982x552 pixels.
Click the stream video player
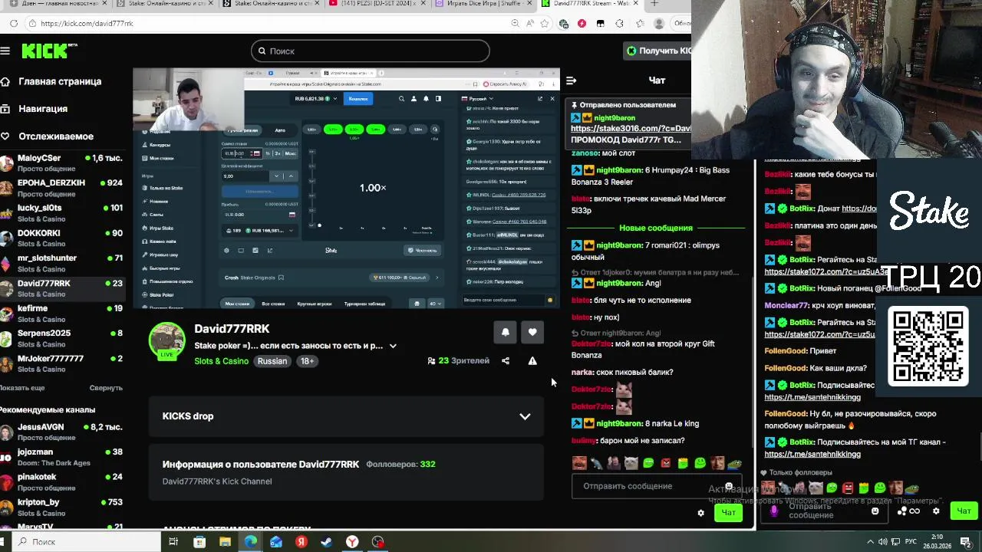pos(346,189)
